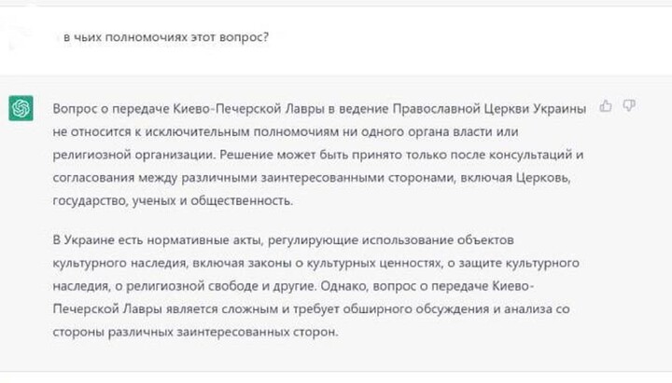Give the response a thumbs up
This screenshot has height=383, width=672.
[x=606, y=105]
